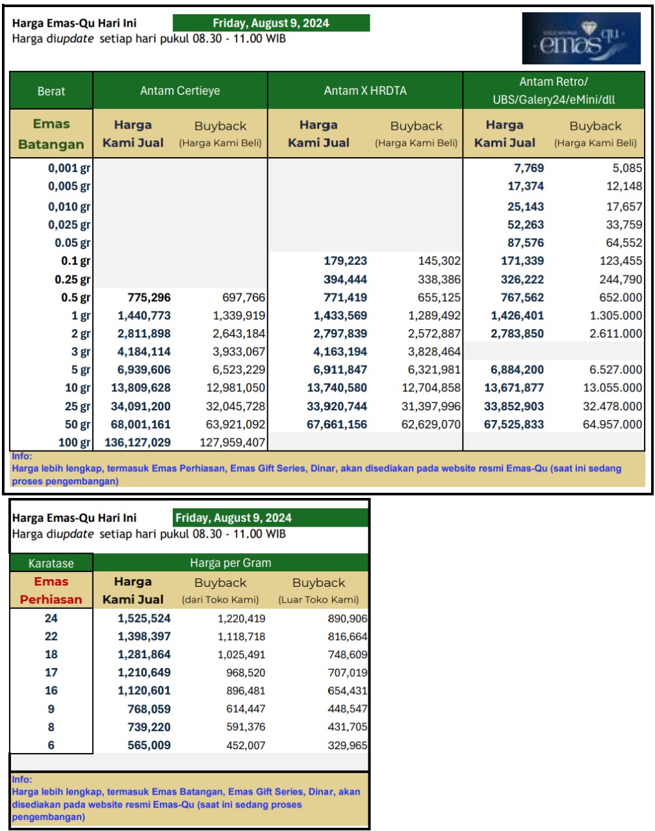
Task: Click the '3 gr' weight row label
Action: pyautogui.click(x=81, y=352)
